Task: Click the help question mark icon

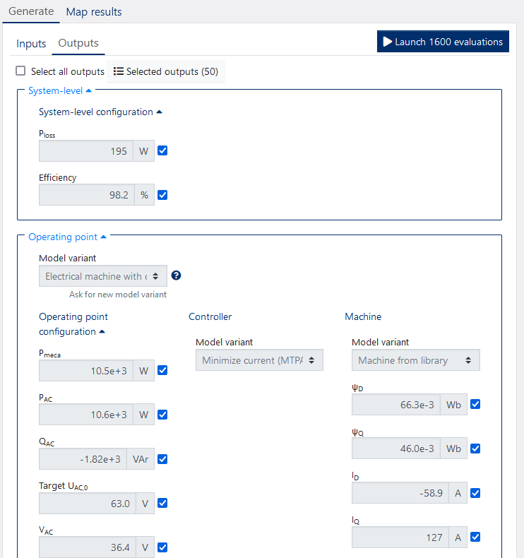Action: click(176, 275)
